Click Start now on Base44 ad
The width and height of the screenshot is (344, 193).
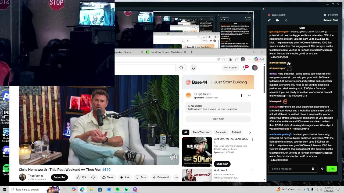point(218,119)
